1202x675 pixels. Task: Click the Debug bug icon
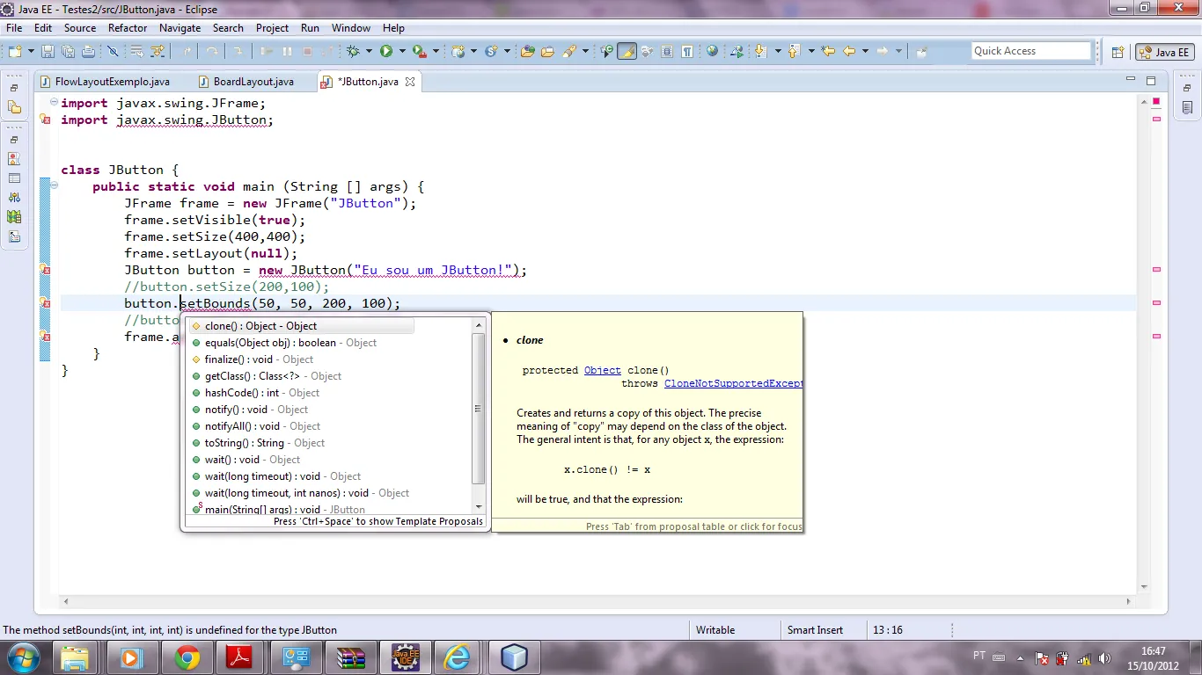[353, 52]
